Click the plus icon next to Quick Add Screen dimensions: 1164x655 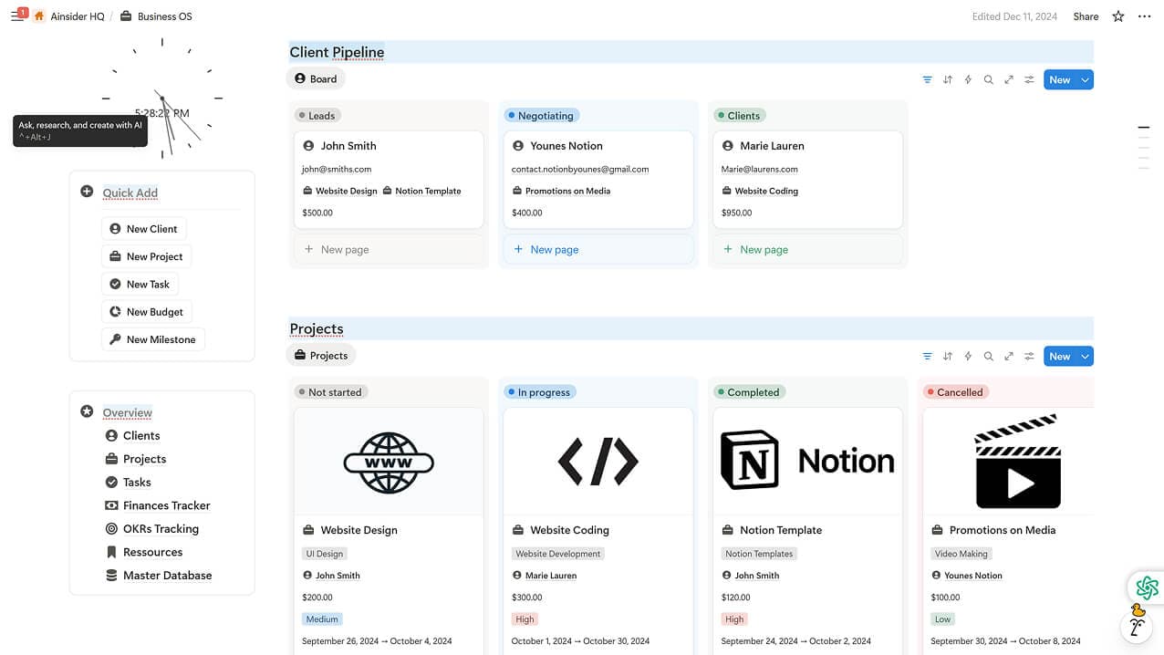[86, 191]
